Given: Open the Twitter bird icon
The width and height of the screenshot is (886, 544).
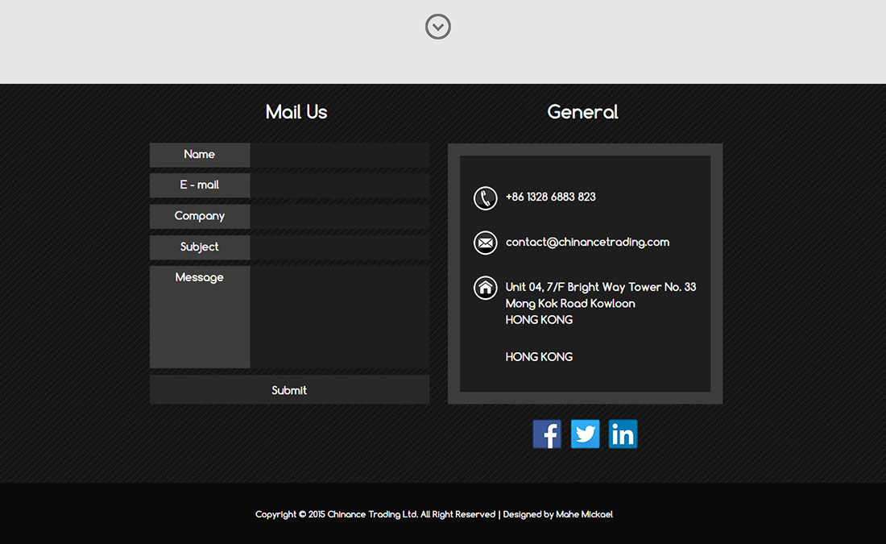Looking at the screenshot, I should click(585, 434).
